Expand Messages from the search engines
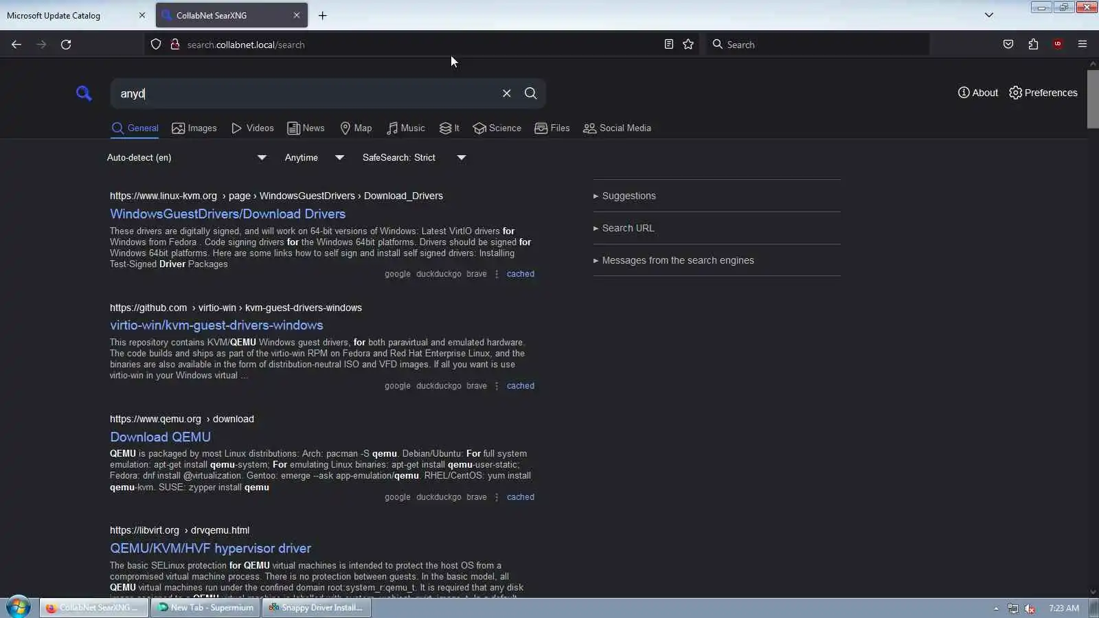The image size is (1099, 618). (x=674, y=261)
